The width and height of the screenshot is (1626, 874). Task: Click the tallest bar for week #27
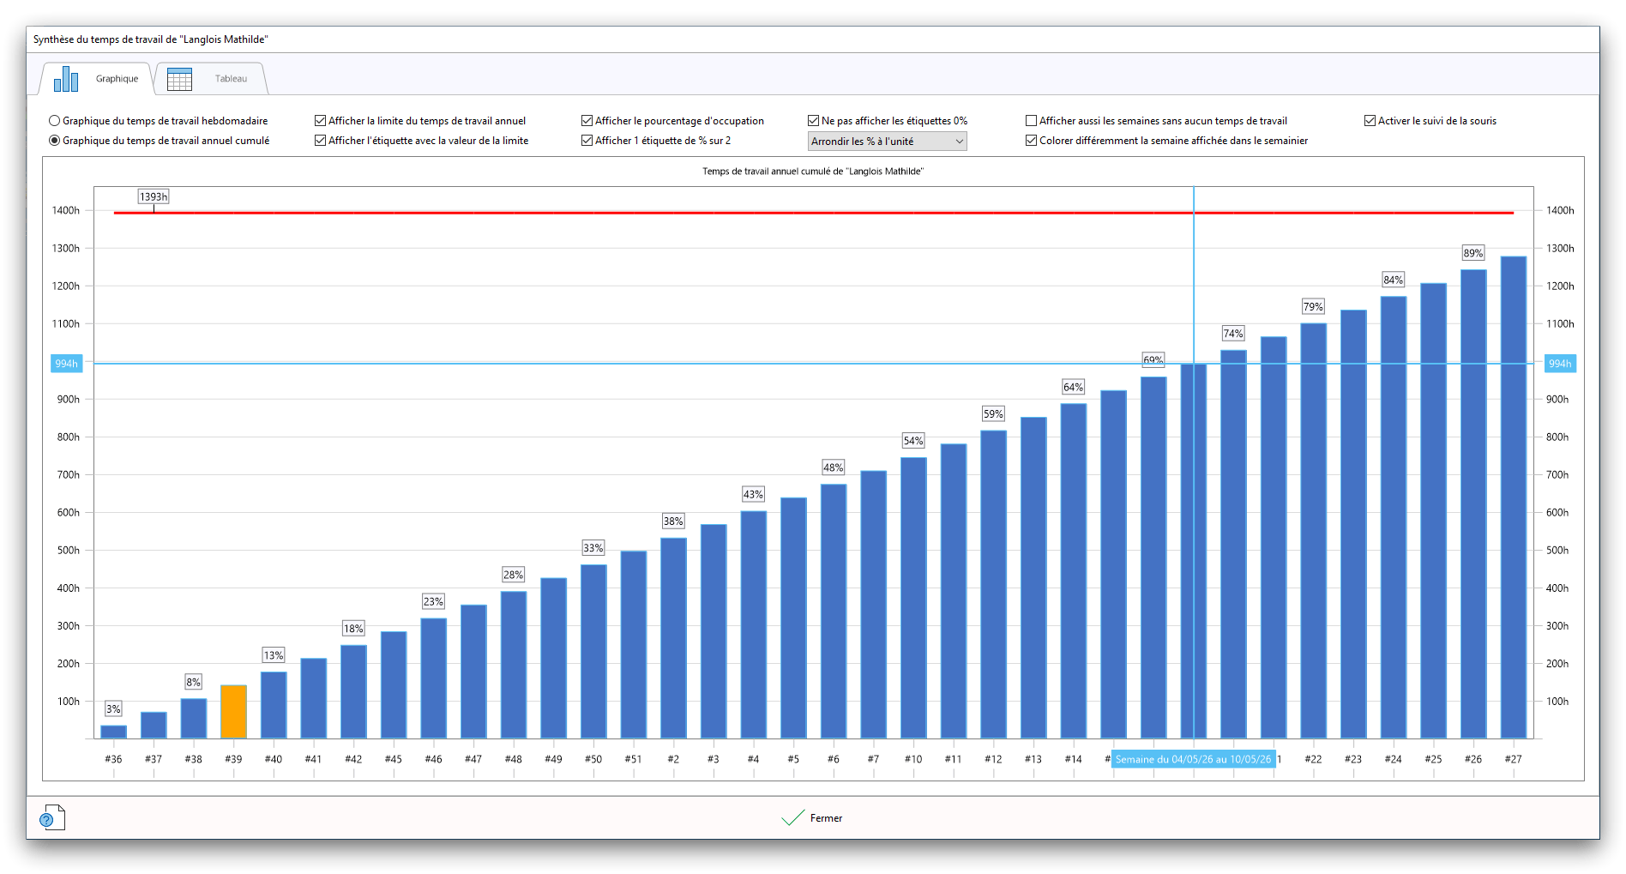click(x=1513, y=497)
